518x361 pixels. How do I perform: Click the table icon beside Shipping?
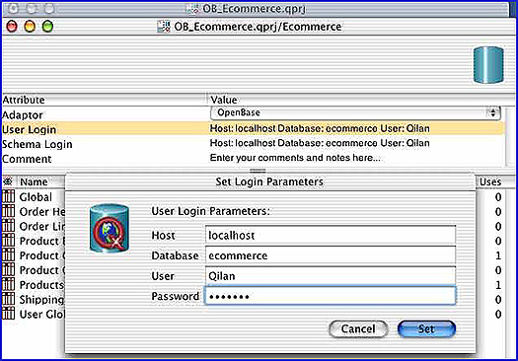(9, 299)
